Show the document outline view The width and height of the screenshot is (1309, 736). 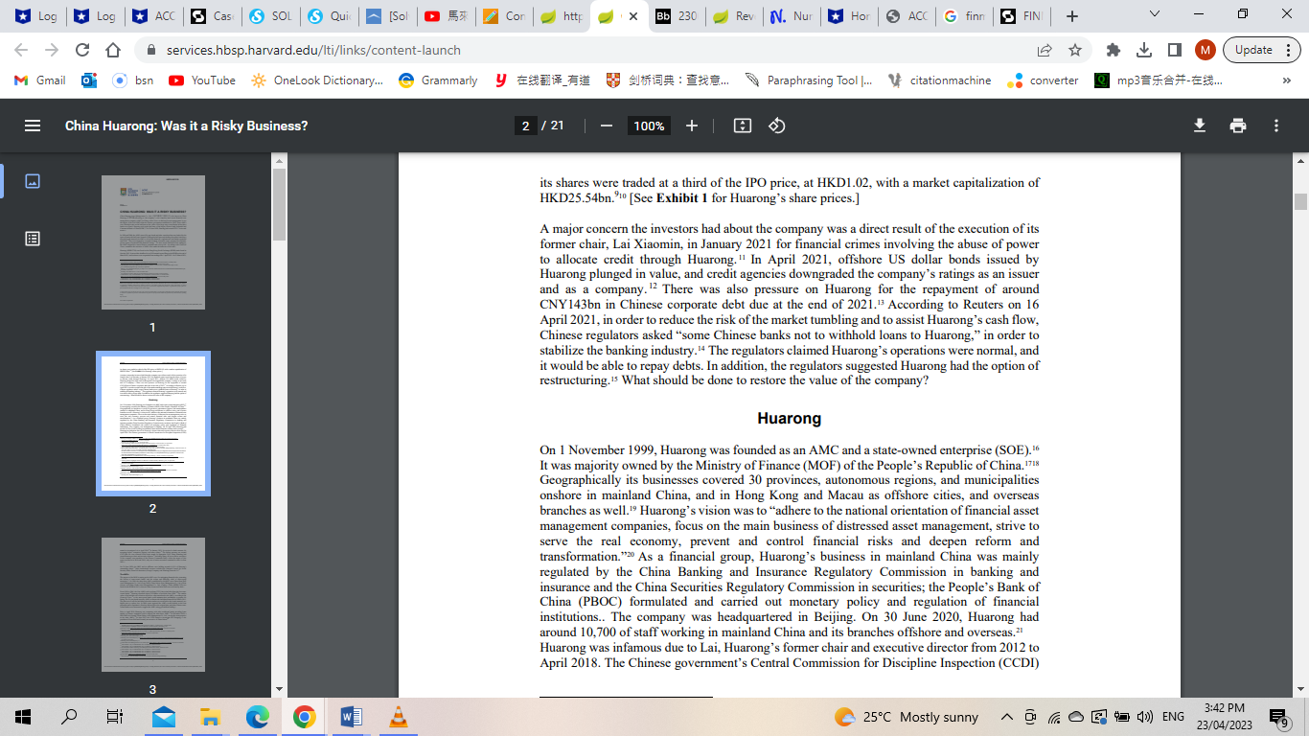pos(33,239)
